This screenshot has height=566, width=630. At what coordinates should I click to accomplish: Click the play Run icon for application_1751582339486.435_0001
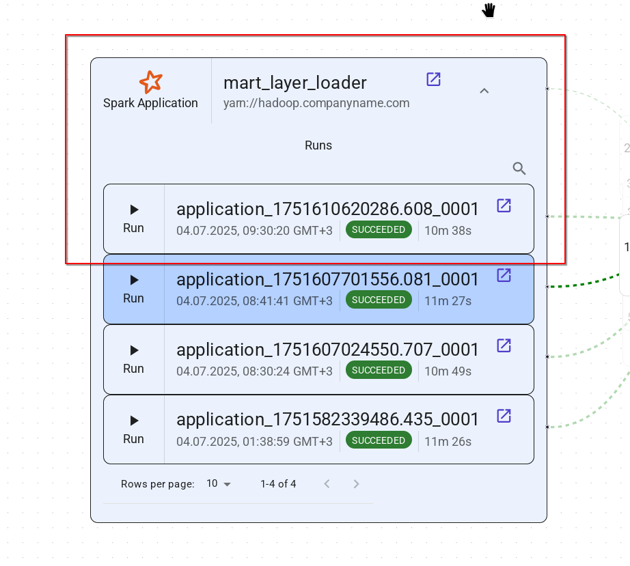[x=134, y=421]
